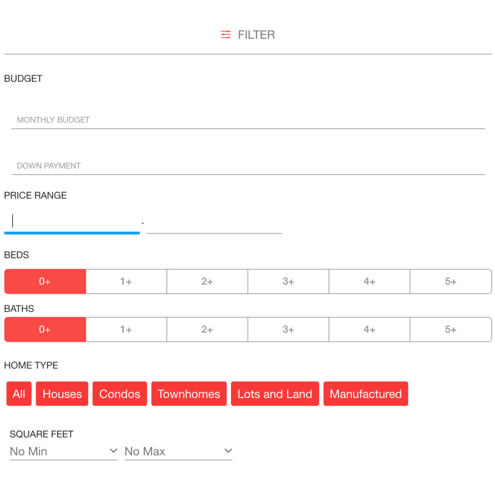
Task: Focus the minimum price range field
Action: 72,222
